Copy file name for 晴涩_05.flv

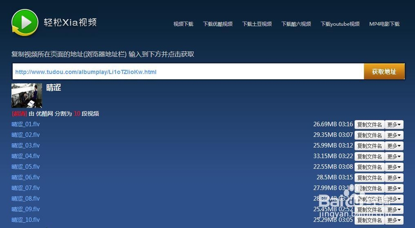[369, 167]
